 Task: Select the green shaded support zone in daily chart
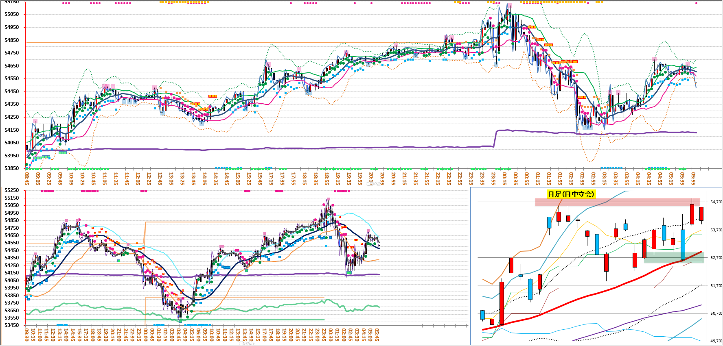tap(673, 257)
